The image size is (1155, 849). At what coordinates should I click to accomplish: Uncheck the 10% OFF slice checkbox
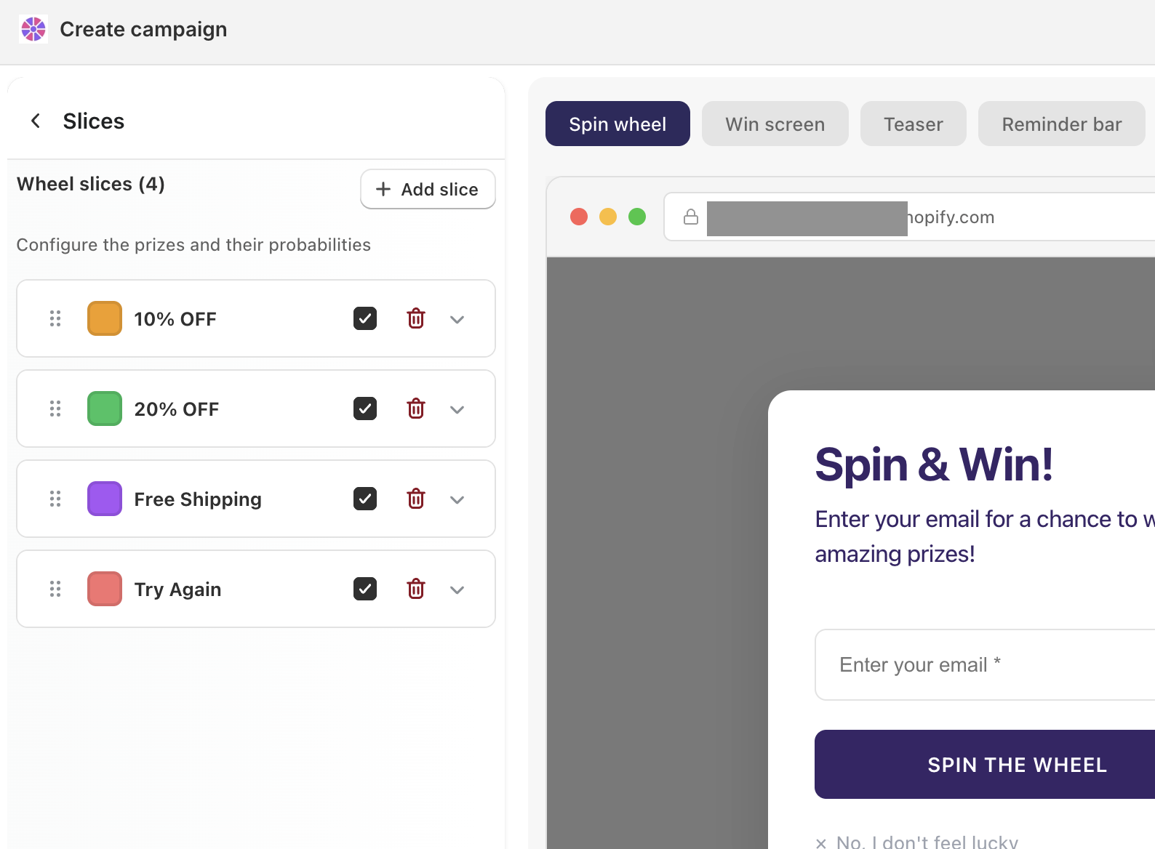(365, 318)
